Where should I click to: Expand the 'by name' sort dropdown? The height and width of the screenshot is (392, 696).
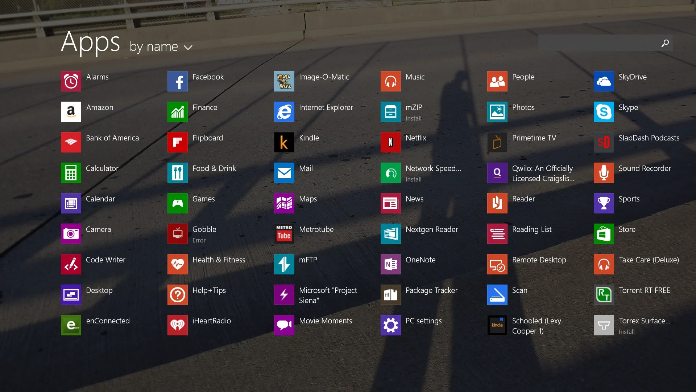pos(154,47)
